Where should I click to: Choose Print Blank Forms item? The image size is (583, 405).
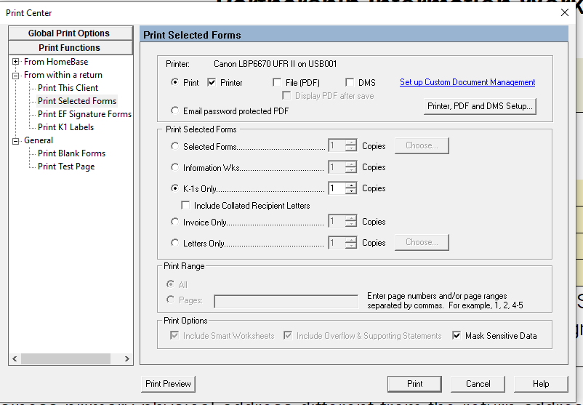71,153
